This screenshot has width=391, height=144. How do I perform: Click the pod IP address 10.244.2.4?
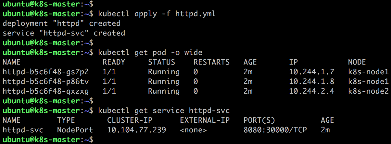click(x=311, y=91)
